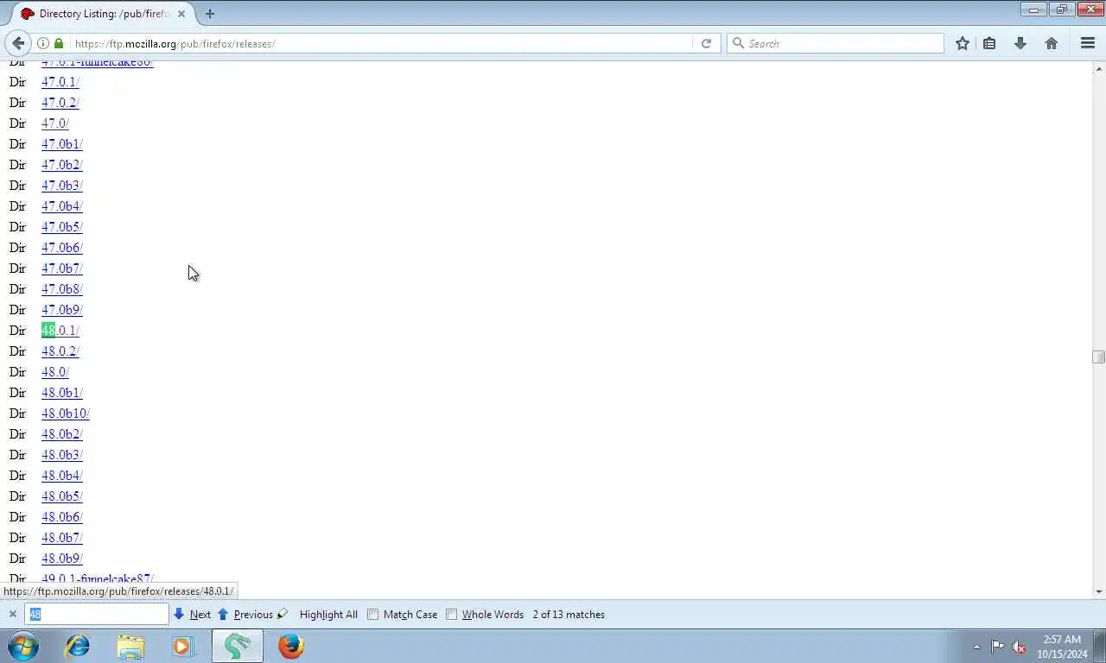Click the URL address bar

[380, 43]
